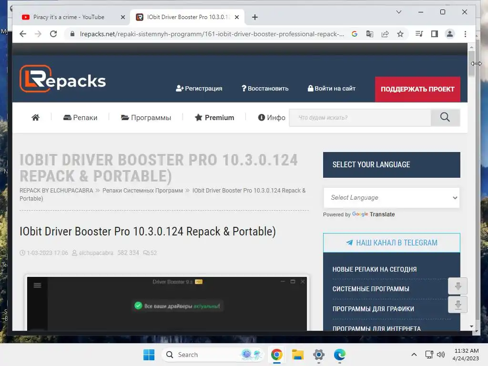
Task: Open the volume speaker tray icon
Action: (441, 355)
